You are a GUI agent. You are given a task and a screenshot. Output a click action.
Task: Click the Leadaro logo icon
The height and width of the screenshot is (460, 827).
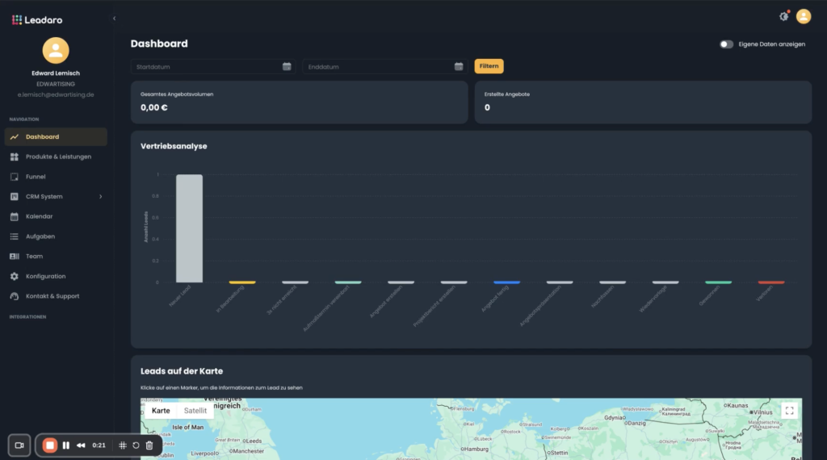tap(17, 20)
